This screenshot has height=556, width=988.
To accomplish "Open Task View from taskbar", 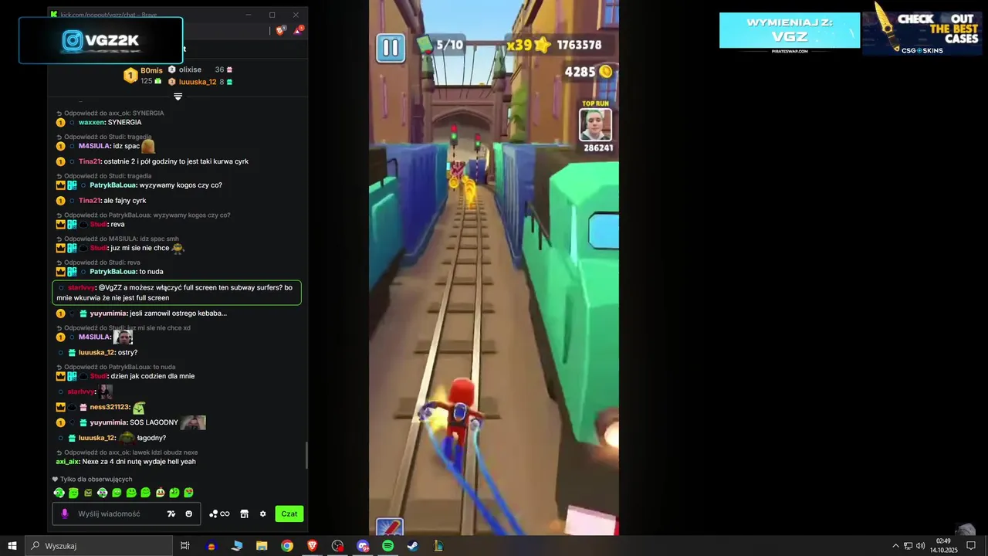I will point(185,546).
